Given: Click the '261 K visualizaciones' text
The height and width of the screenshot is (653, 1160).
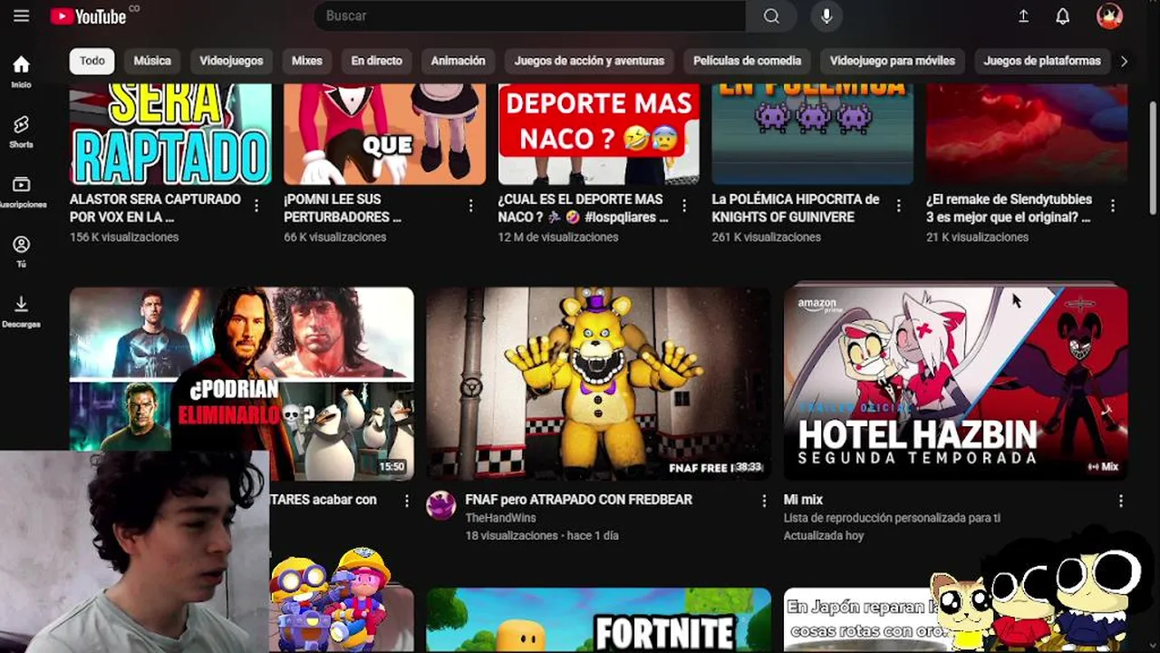Looking at the screenshot, I should tap(766, 238).
